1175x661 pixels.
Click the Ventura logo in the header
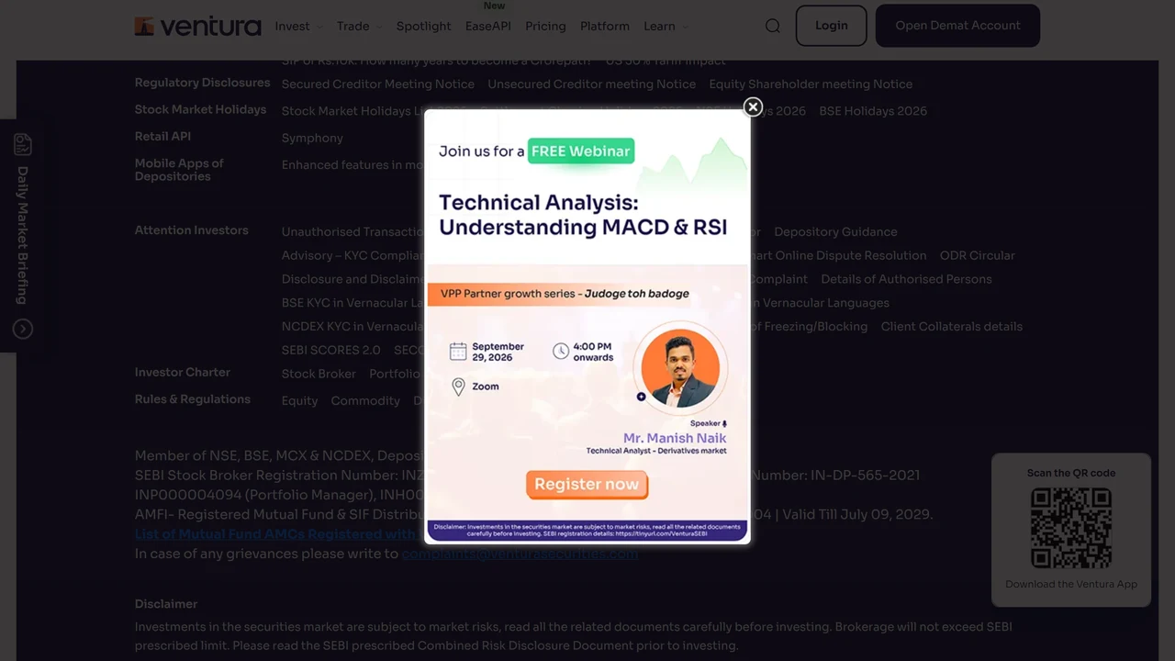pyautogui.click(x=198, y=26)
